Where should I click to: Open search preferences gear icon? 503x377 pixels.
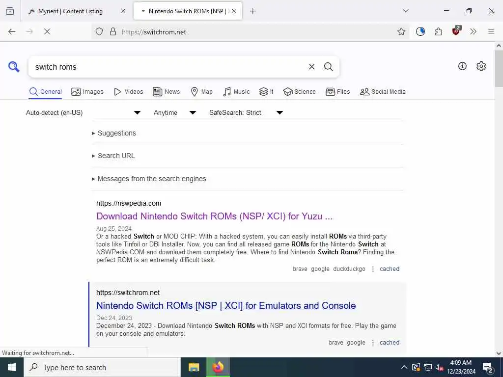(481, 66)
